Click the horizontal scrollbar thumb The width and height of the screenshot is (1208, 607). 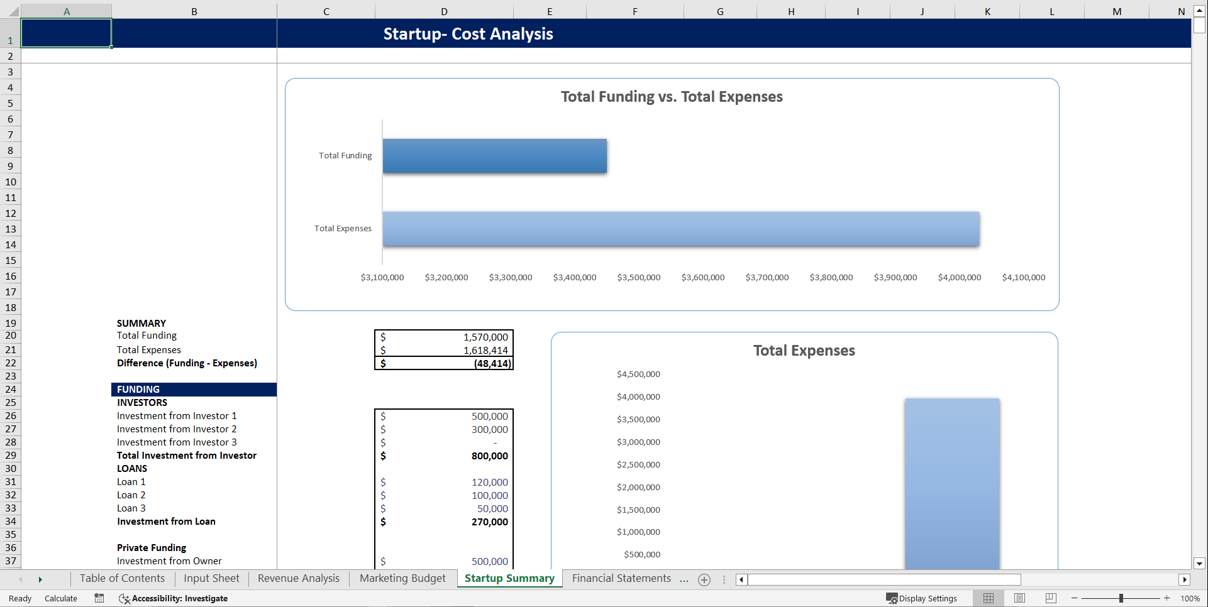pyautogui.click(x=884, y=579)
